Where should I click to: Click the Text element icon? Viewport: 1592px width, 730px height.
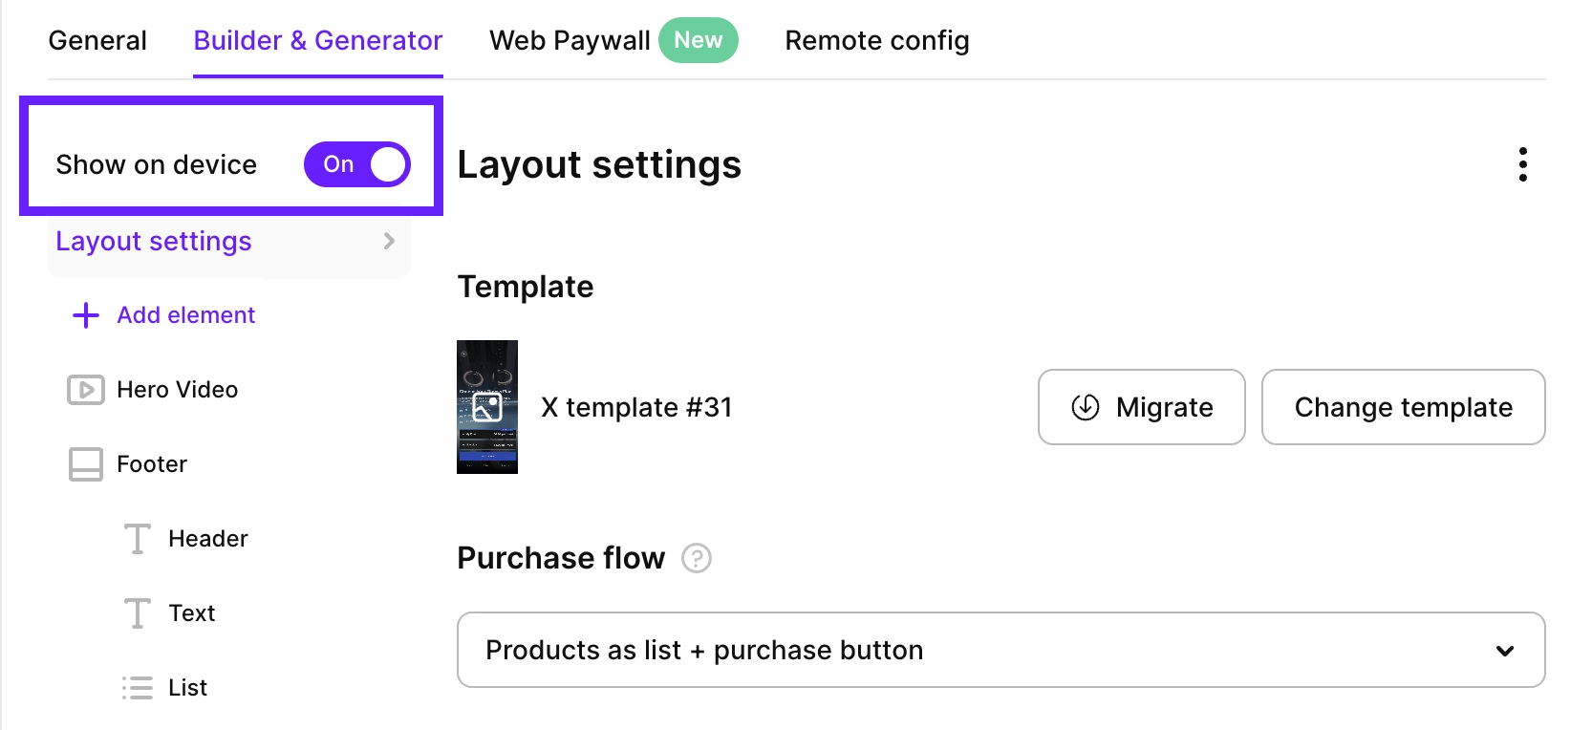136,612
